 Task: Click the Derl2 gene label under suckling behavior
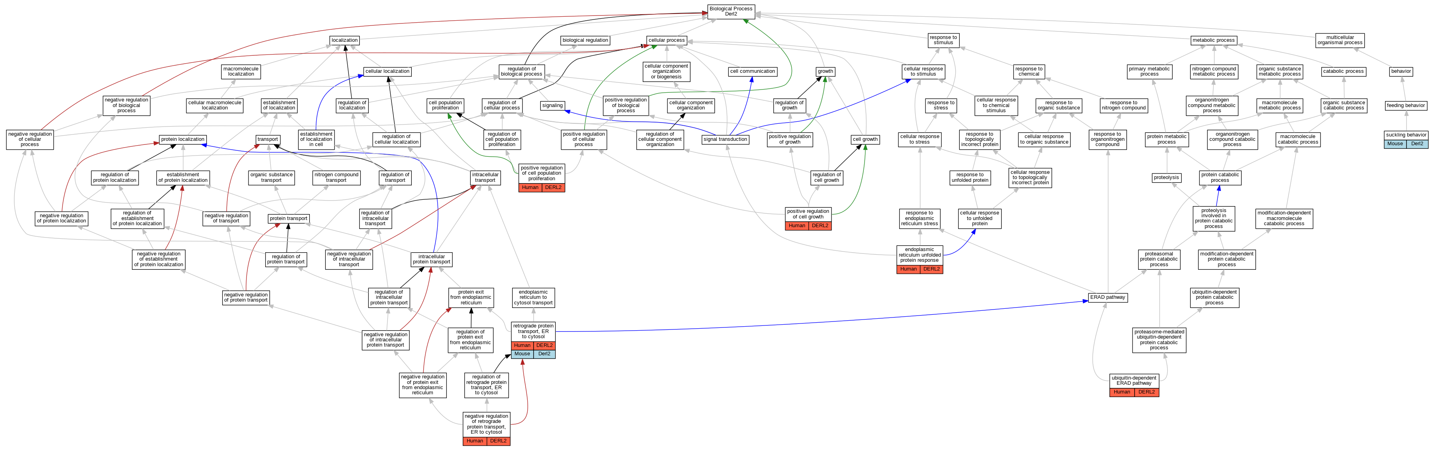point(1417,144)
